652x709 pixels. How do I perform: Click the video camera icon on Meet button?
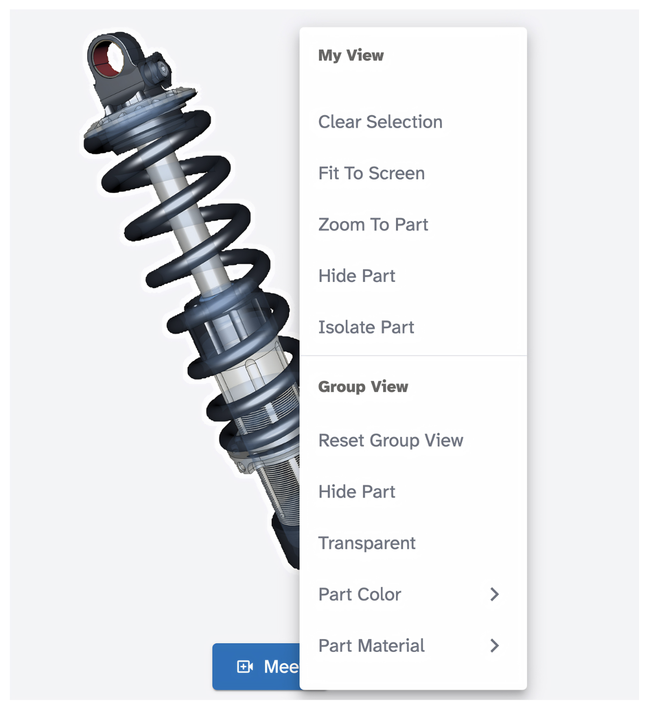coord(245,667)
